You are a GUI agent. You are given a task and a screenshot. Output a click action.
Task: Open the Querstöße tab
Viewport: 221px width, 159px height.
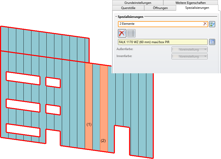(x=128, y=8)
